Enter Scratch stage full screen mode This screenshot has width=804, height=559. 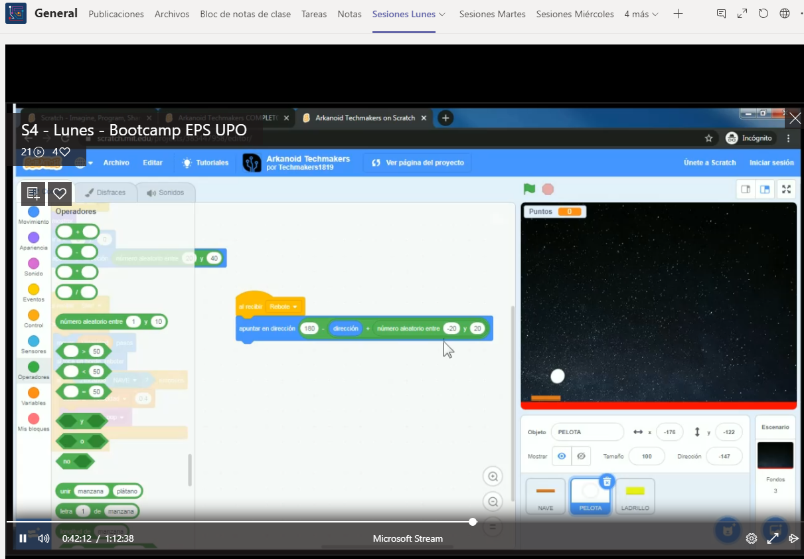[786, 189]
